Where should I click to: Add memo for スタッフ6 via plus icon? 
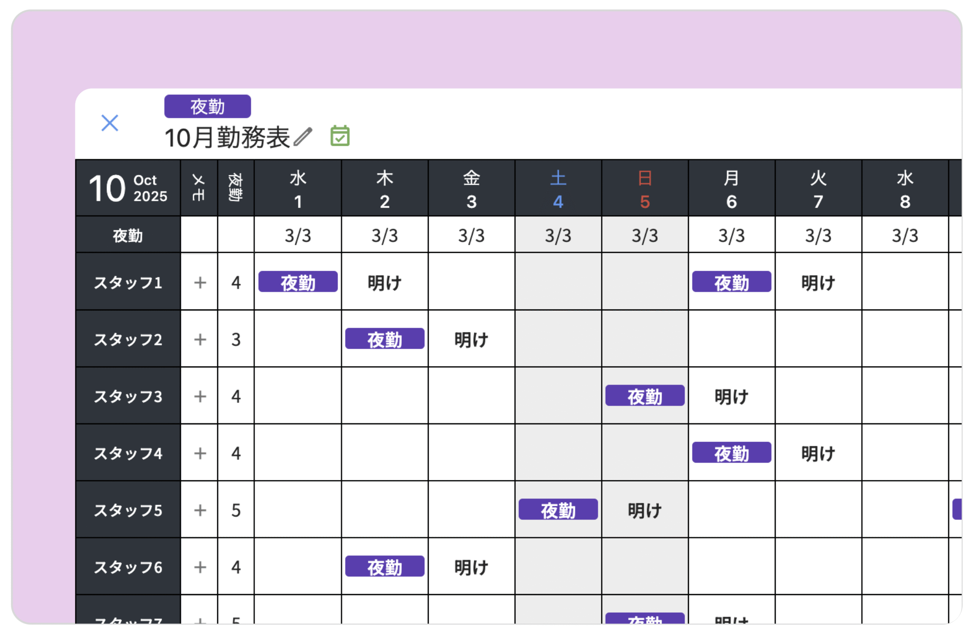click(x=200, y=567)
